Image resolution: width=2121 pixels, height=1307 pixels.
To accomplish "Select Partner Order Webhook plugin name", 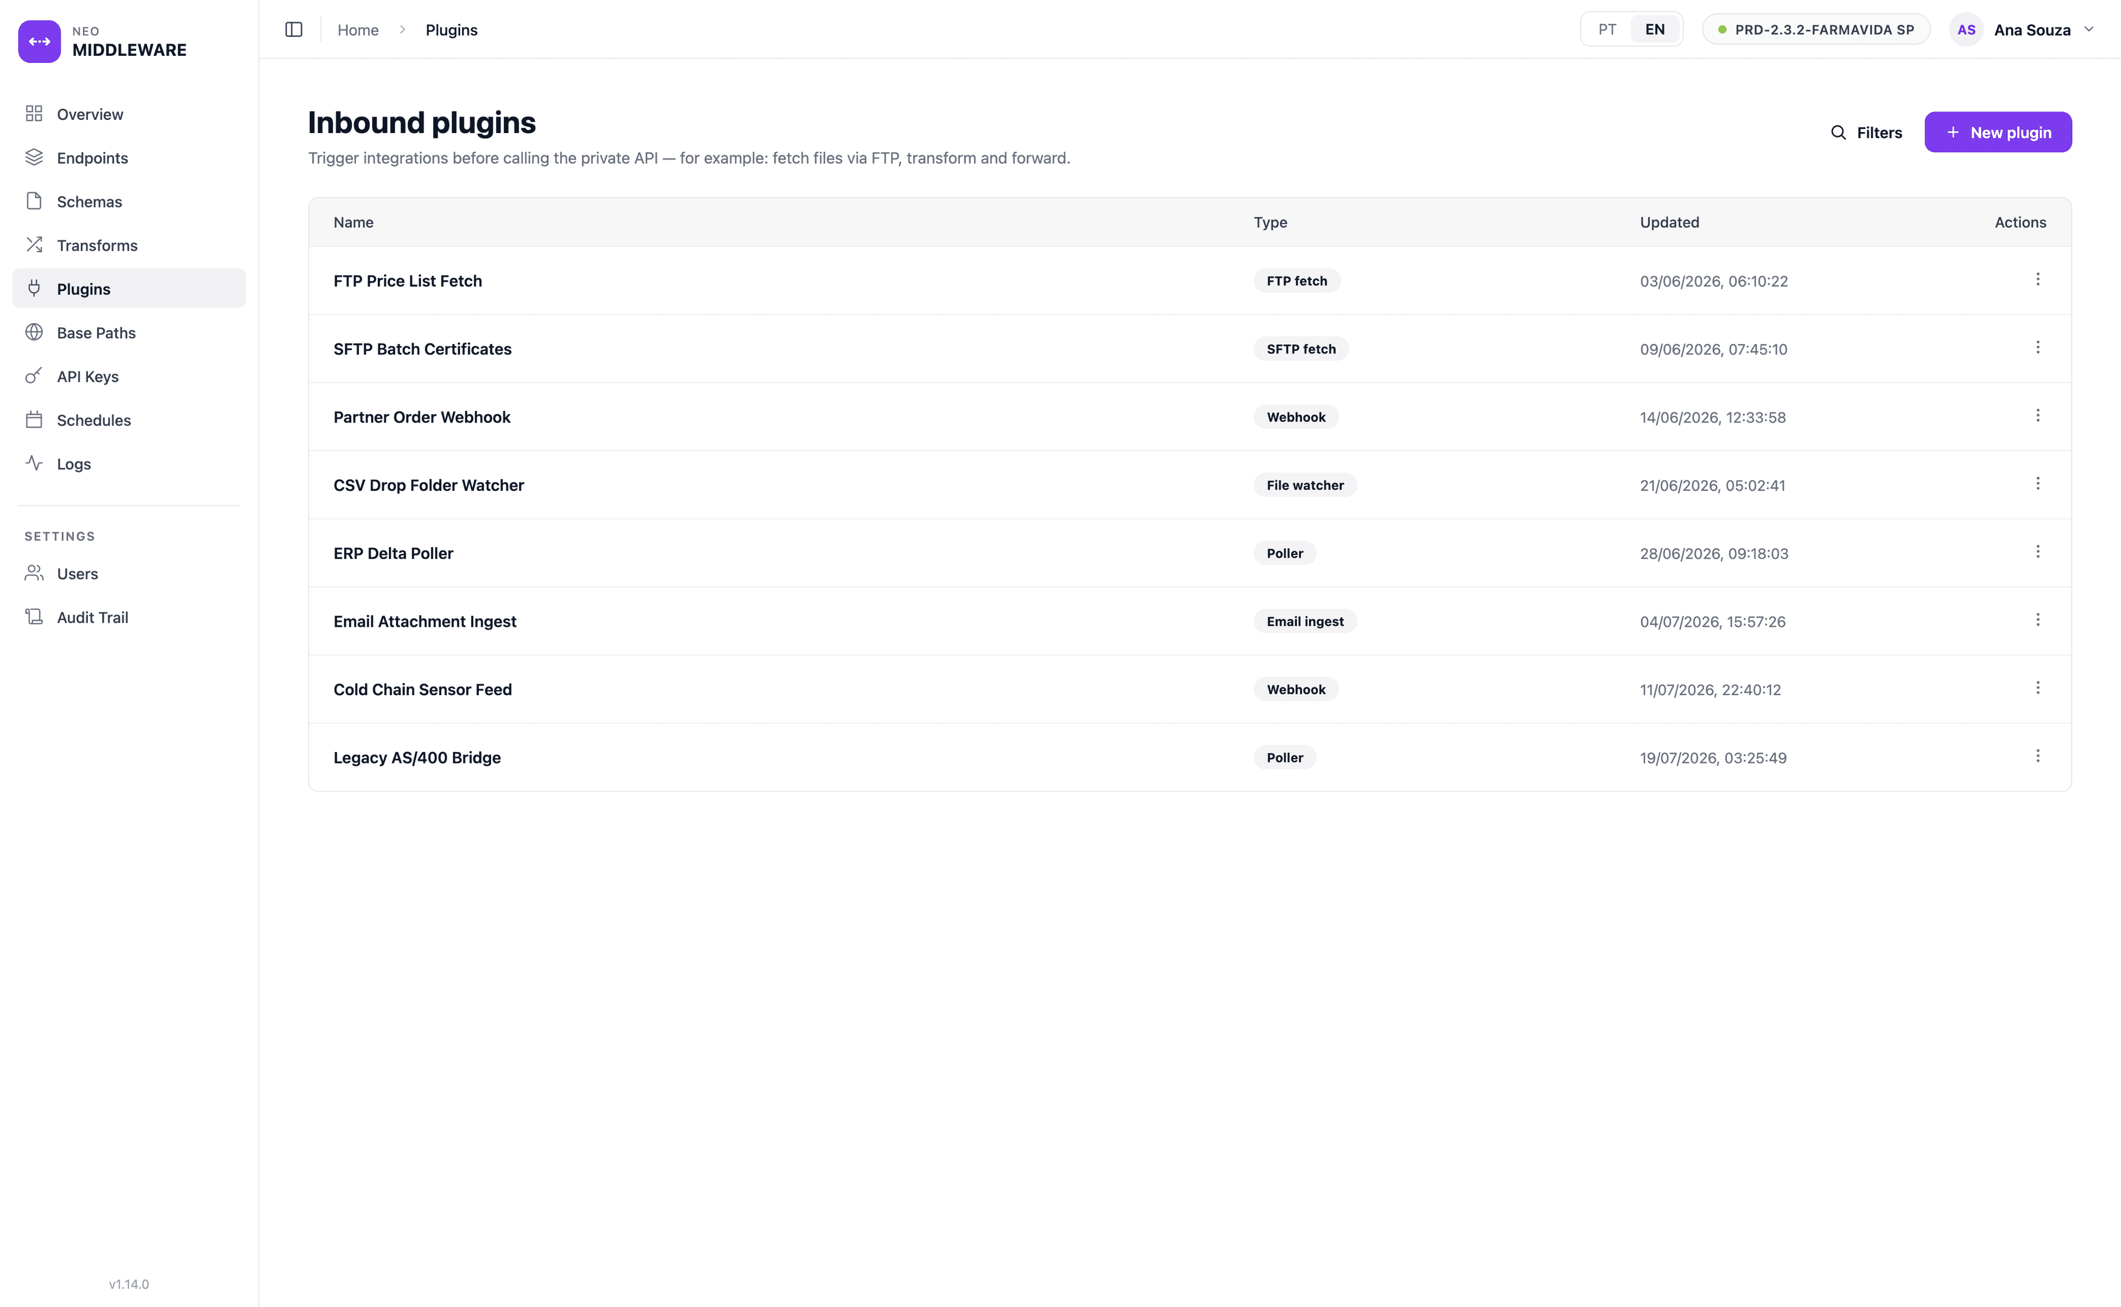I will [x=422, y=417].
